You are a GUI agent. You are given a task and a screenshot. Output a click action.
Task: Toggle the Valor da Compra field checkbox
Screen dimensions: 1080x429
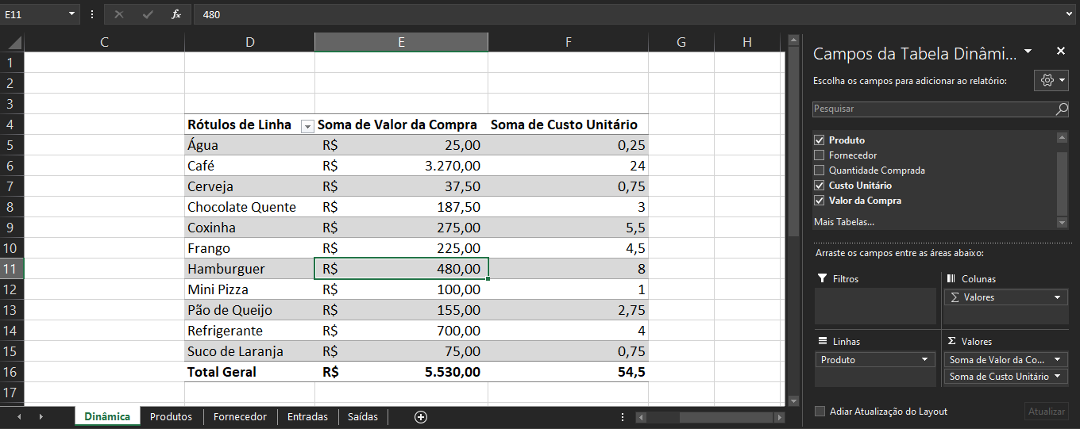820,200
